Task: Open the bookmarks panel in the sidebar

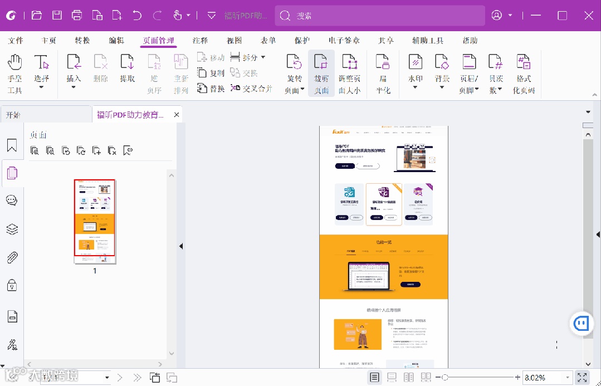Action: [x=12, y=145]
